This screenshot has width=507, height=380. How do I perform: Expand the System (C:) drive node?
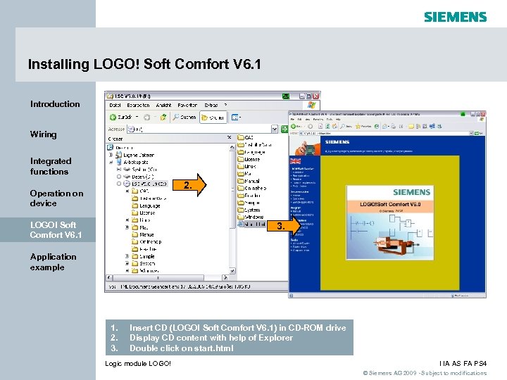119,170
